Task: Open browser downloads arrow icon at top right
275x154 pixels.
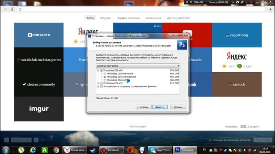Action: click(270, 9)
